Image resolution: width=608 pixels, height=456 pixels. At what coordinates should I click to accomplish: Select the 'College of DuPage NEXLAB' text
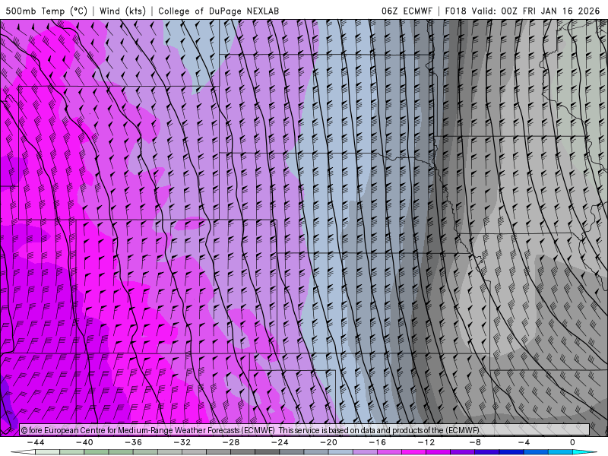218,11
